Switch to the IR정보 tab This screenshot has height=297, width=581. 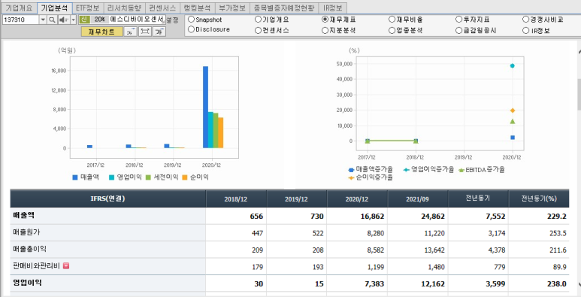332,8
